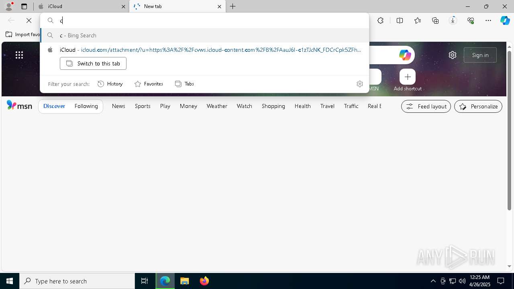
Task: Open Tab actions menu icon
Action: tap(24, 6)
